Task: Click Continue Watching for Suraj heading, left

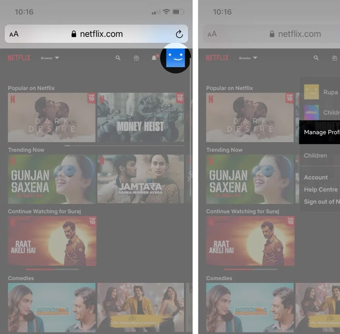Action: 44,211
